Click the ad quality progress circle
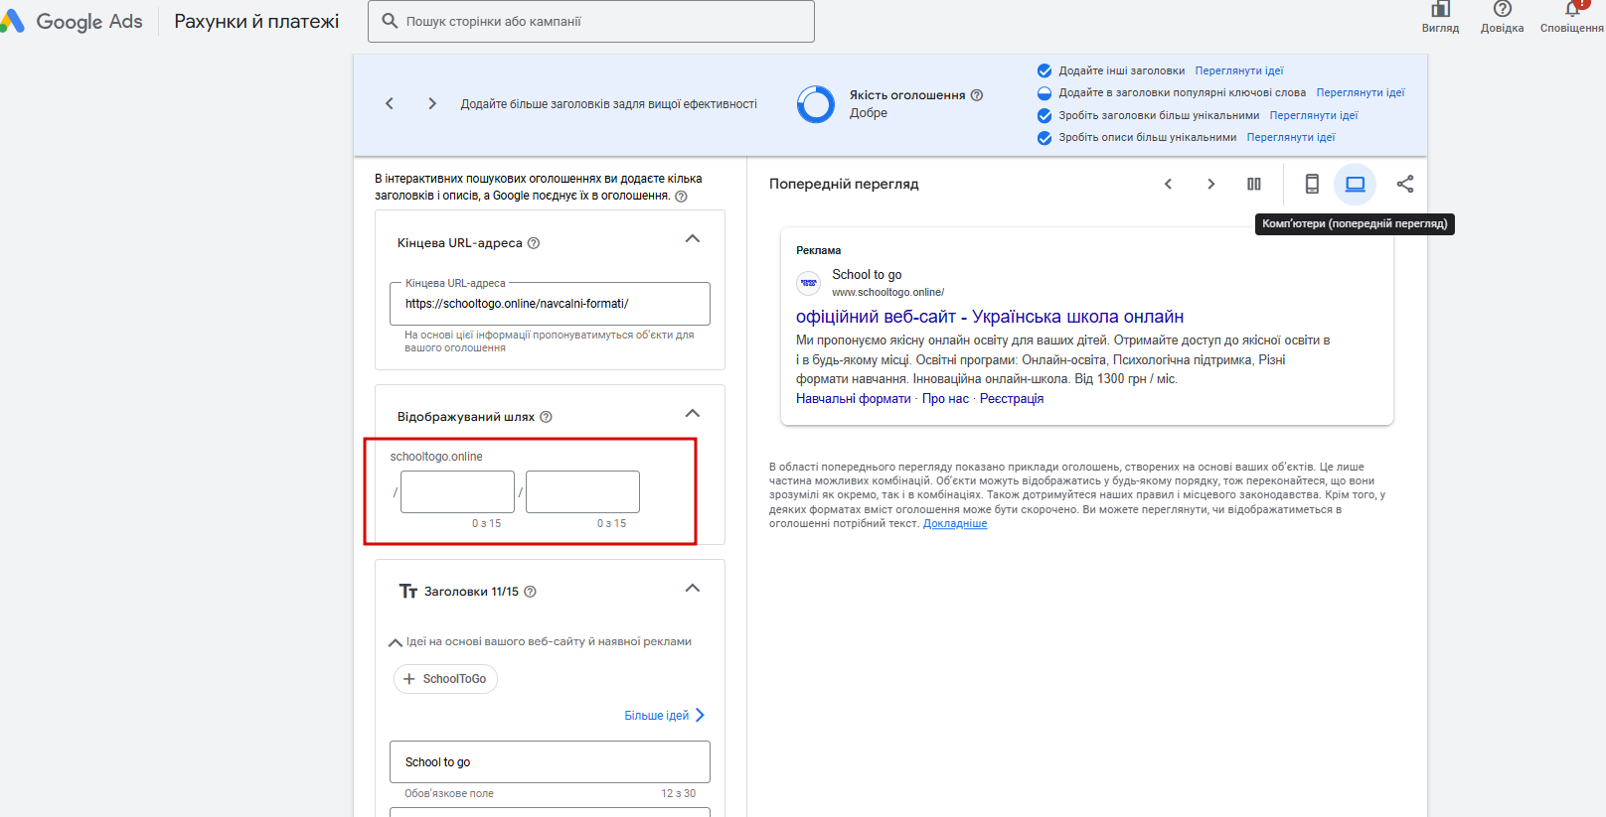 (816, 104)
